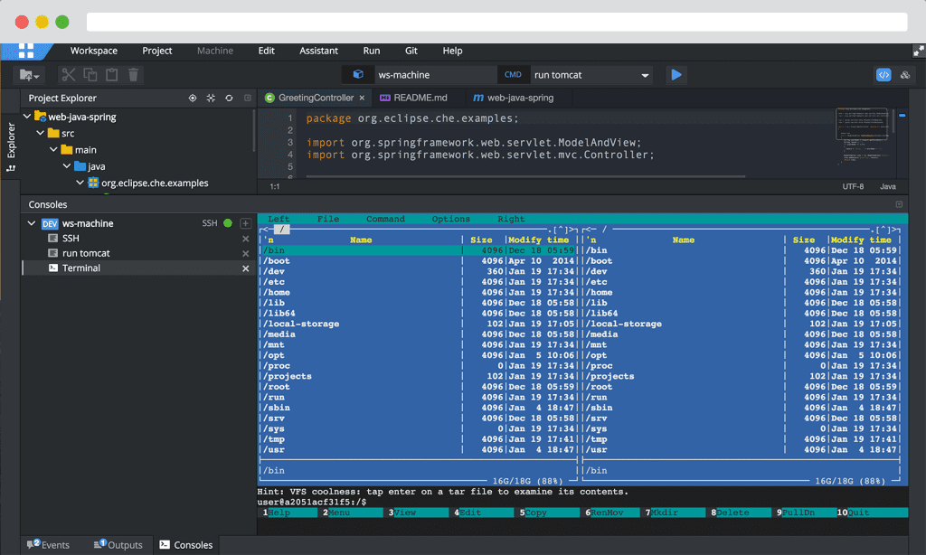Click the trash Delete icon
The image size is (926, 555).
(x=134, y=75)
